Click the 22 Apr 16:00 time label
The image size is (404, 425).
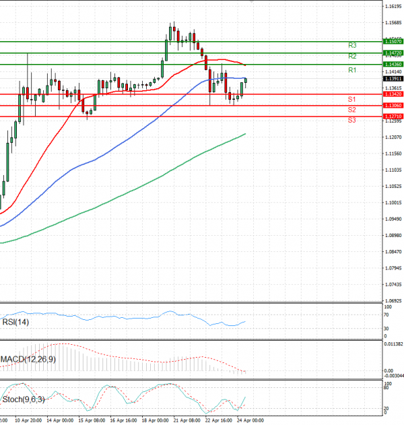[218, 420]
